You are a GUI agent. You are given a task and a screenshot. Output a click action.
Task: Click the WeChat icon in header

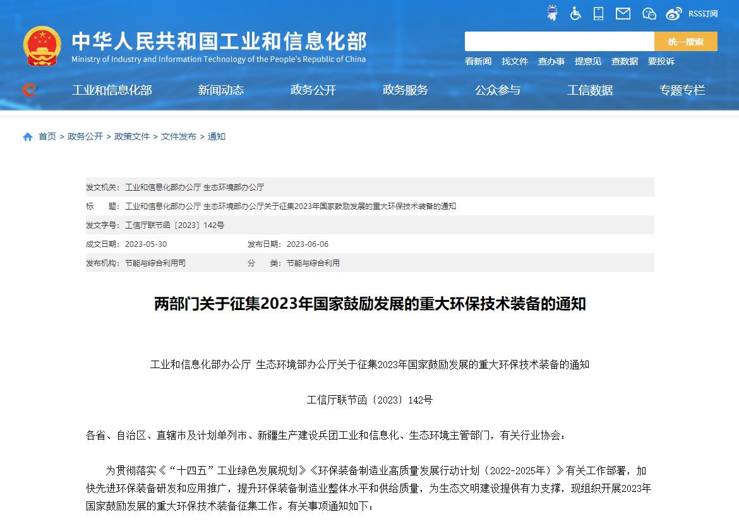point(649,13)
